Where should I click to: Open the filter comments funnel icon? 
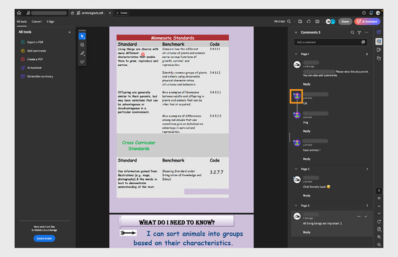click(359, 33)
